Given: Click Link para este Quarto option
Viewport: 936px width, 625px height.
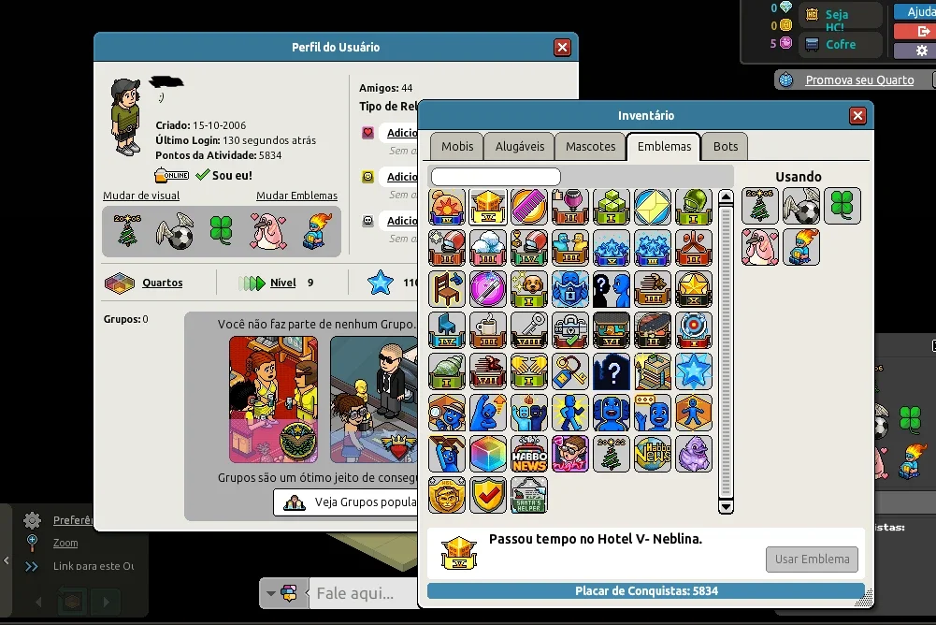Looking at the screenshot, I should pos(94,566).
